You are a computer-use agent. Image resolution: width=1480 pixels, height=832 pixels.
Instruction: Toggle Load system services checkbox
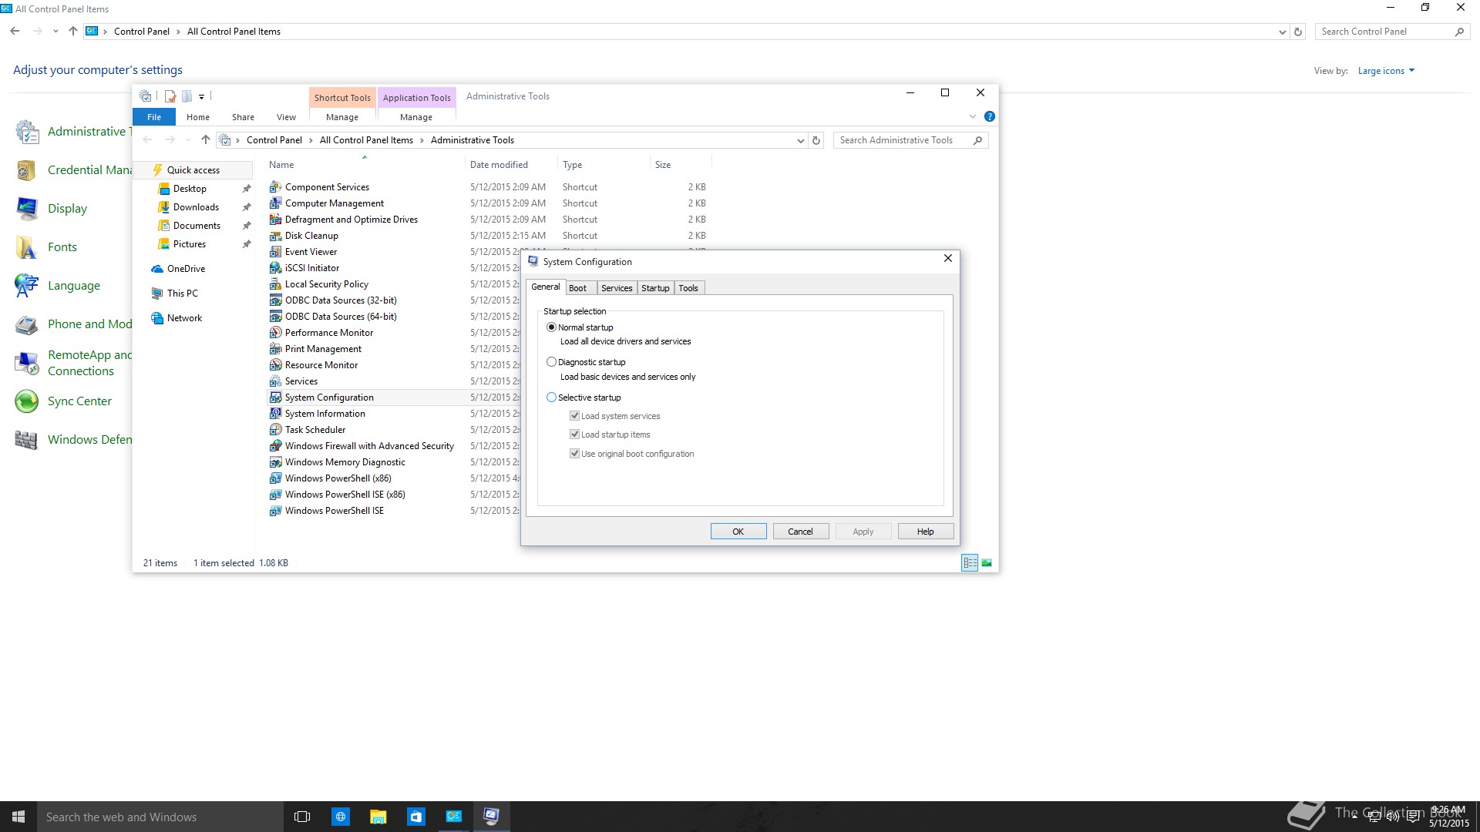[574, 416]
